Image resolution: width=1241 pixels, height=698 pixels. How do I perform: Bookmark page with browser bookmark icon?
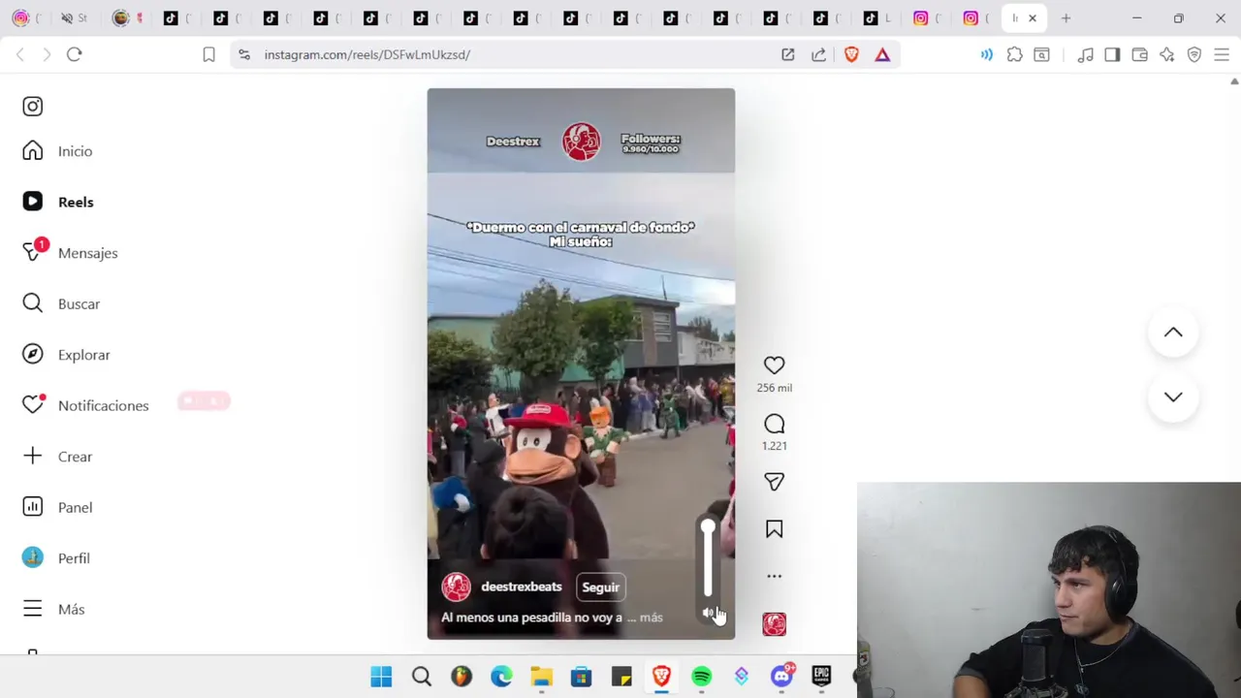pos(208,55)
